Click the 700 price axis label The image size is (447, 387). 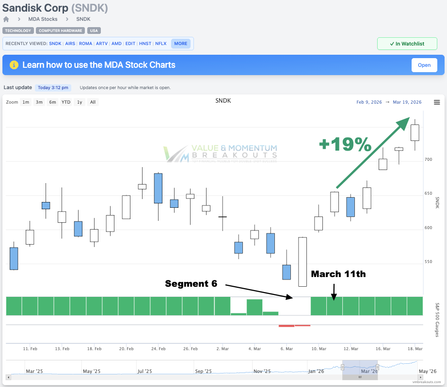[428, 159]
